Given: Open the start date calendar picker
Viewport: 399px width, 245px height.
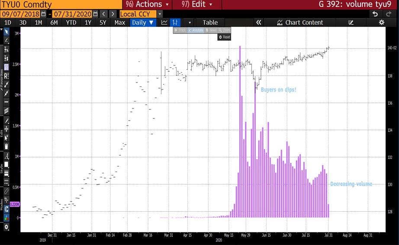Looking at the screenshot, I should tap(43, 14).
